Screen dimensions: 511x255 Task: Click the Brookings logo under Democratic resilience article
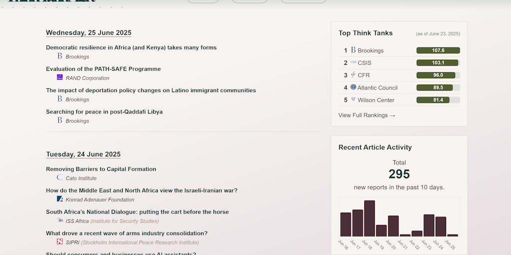[60, 56]
